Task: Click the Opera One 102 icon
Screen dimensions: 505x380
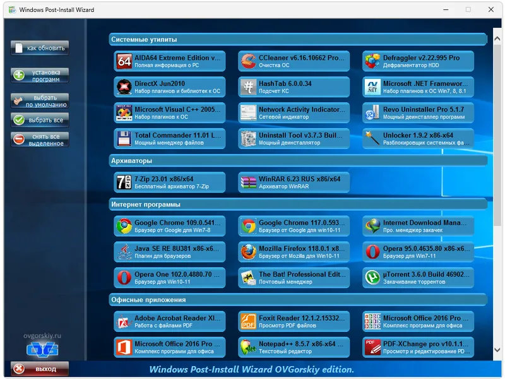Action: pyautogui.click(x=124, y=278)
